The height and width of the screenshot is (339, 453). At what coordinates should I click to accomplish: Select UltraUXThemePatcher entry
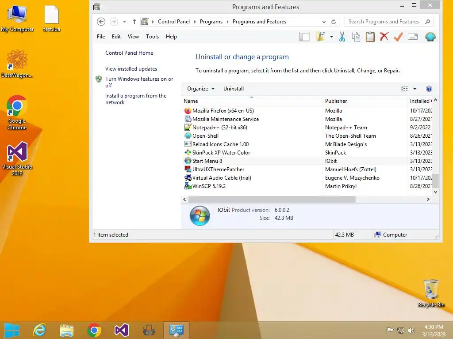click(308, 169)
